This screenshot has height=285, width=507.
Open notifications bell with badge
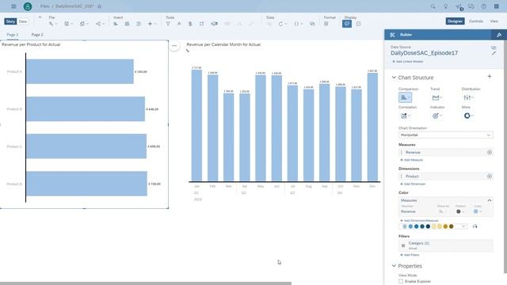[459, 6]
